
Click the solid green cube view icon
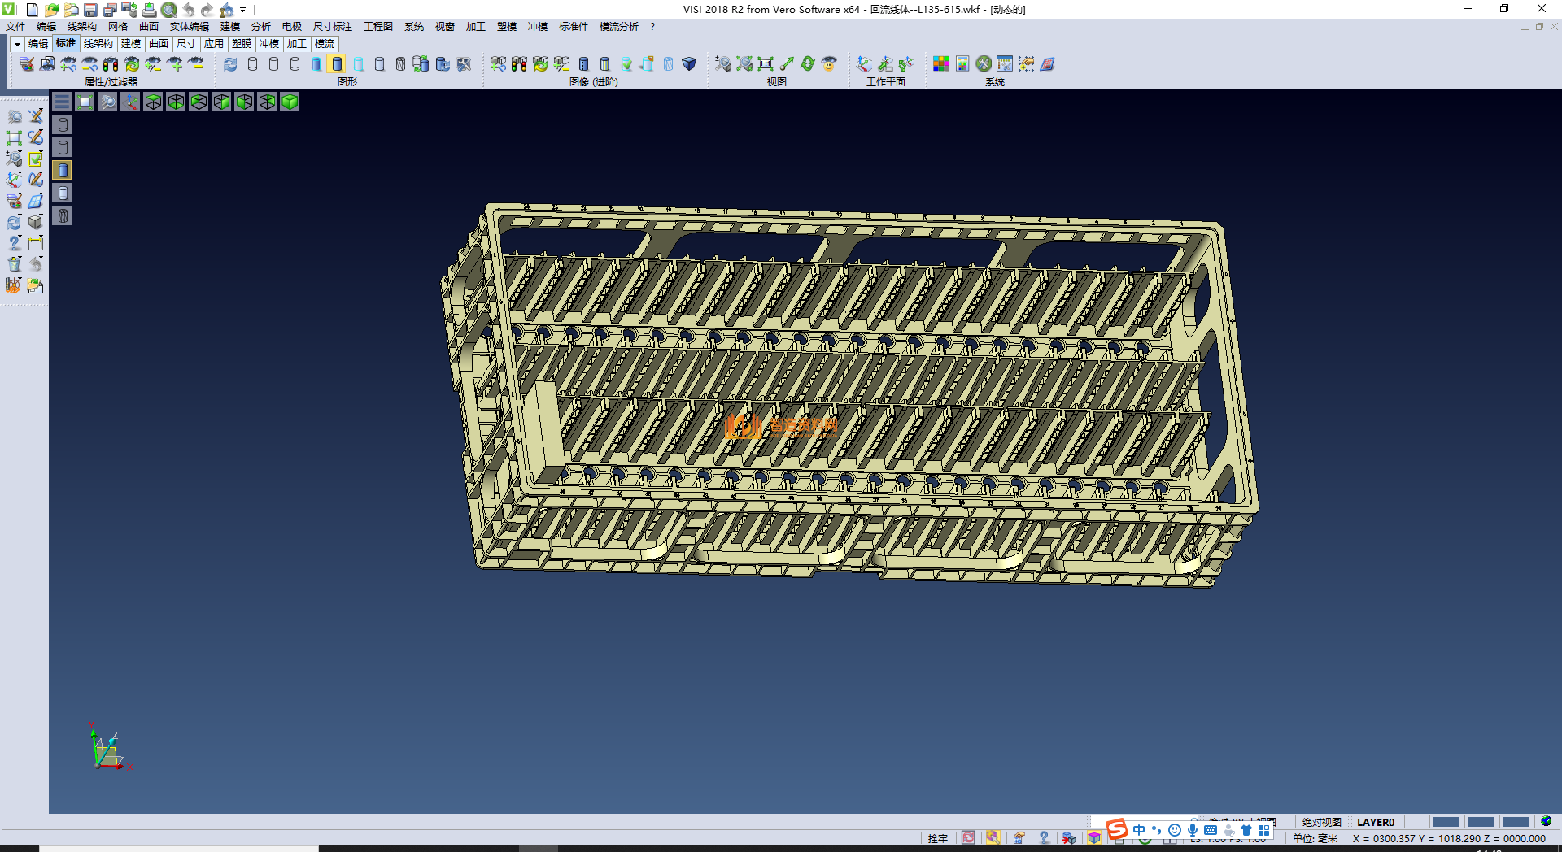pyautogui.click(x=290, y=102)
